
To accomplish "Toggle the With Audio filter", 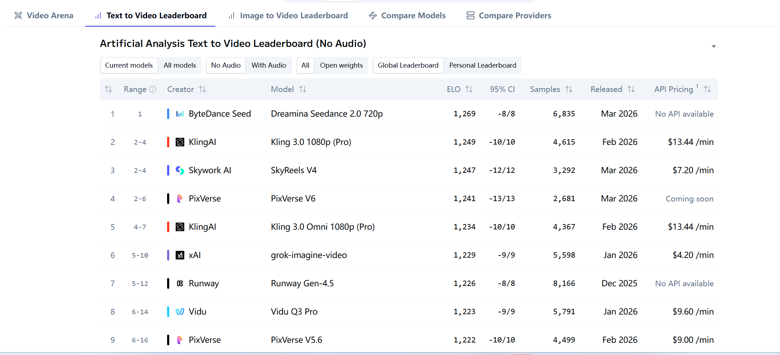I will coord(268,65).
